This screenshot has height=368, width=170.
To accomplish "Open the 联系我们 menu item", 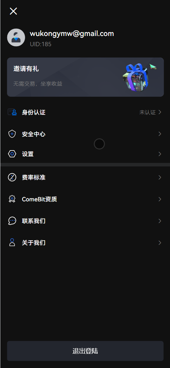I will point(85,221).
